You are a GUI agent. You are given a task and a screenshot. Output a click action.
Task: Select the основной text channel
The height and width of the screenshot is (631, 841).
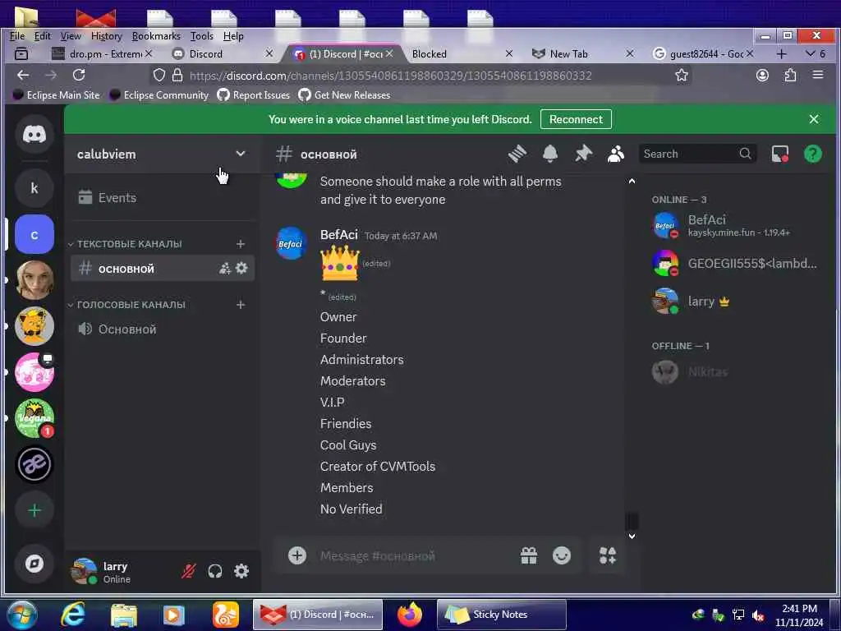[162, 269]
